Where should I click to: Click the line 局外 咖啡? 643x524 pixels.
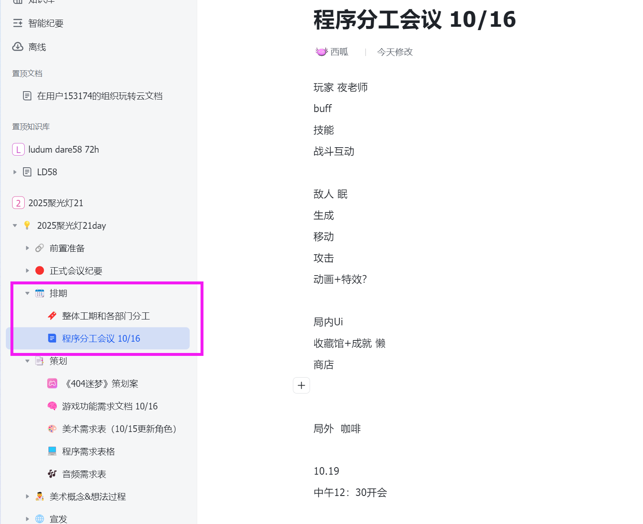click(337, 429)
